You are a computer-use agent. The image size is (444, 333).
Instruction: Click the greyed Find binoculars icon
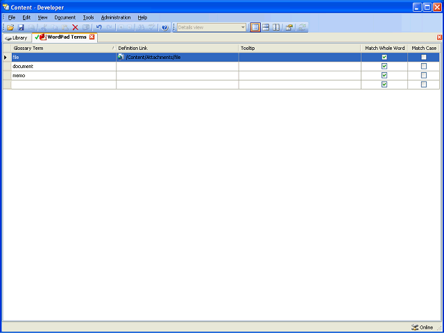[x=142, y=28]
